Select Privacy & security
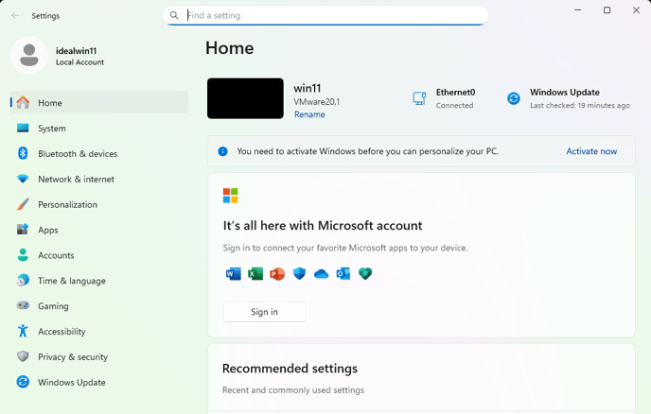The width and height of the screenshot is (651, 414). 99,356
